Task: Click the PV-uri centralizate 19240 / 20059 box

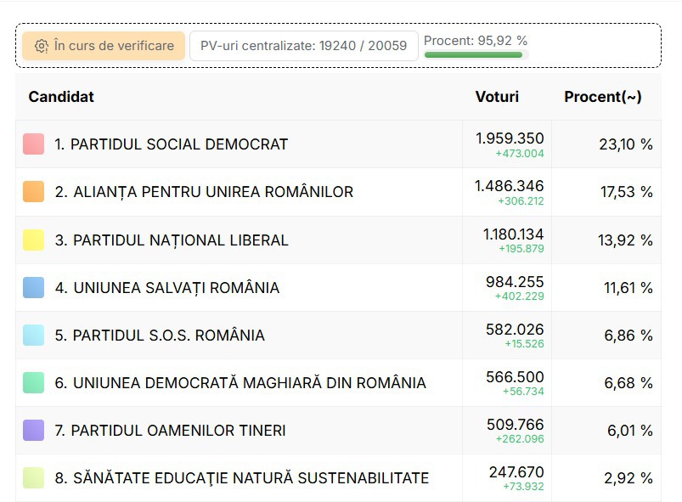Action: [x=303, y=46]
